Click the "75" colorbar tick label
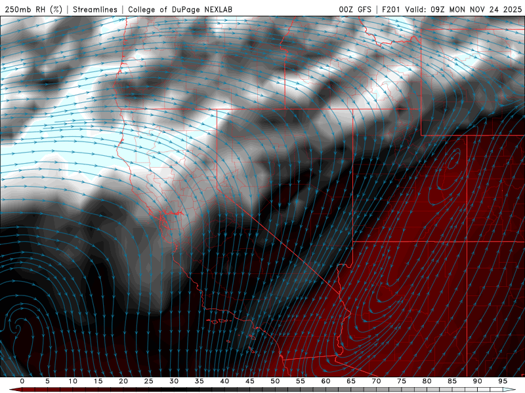This screenshot has height=393, width=525. click(x=402, y=381)
